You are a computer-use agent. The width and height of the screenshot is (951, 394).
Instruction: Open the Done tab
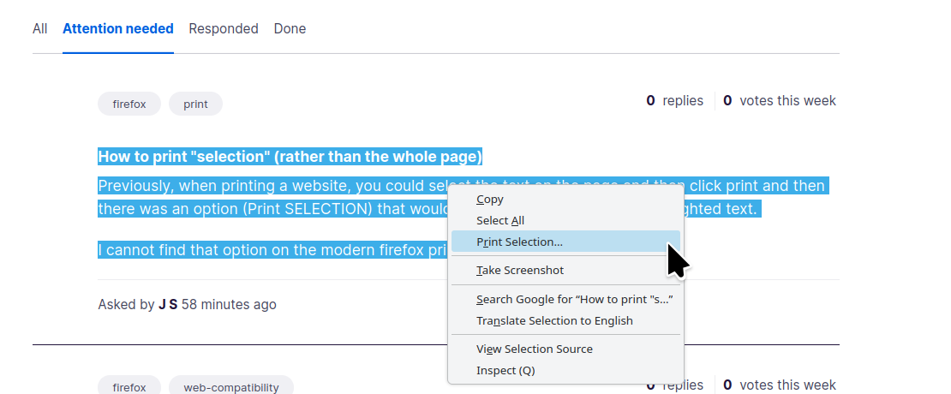(290, 28)
